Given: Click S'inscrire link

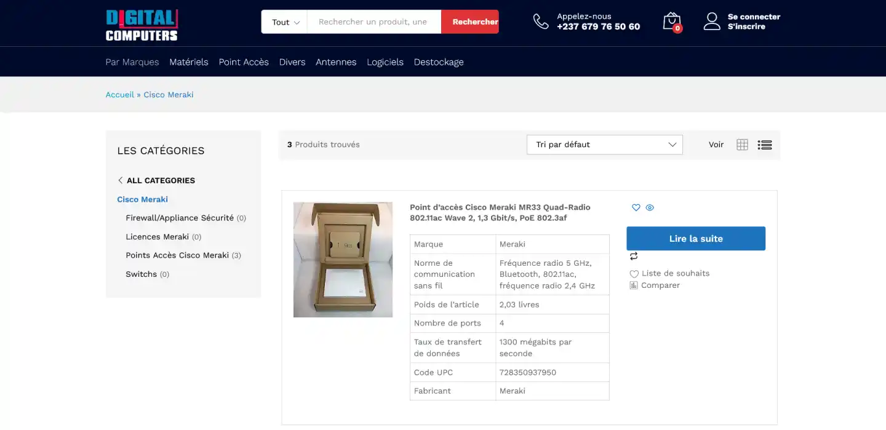Looking at the screenshot, I should pos(746,26).
